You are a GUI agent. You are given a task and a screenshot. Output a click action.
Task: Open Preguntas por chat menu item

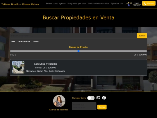(x=77, y=3)
